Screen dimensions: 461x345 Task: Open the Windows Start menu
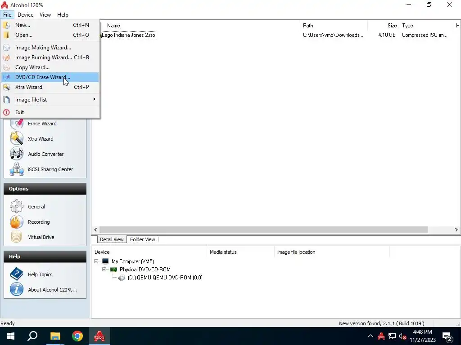point(11,336)
